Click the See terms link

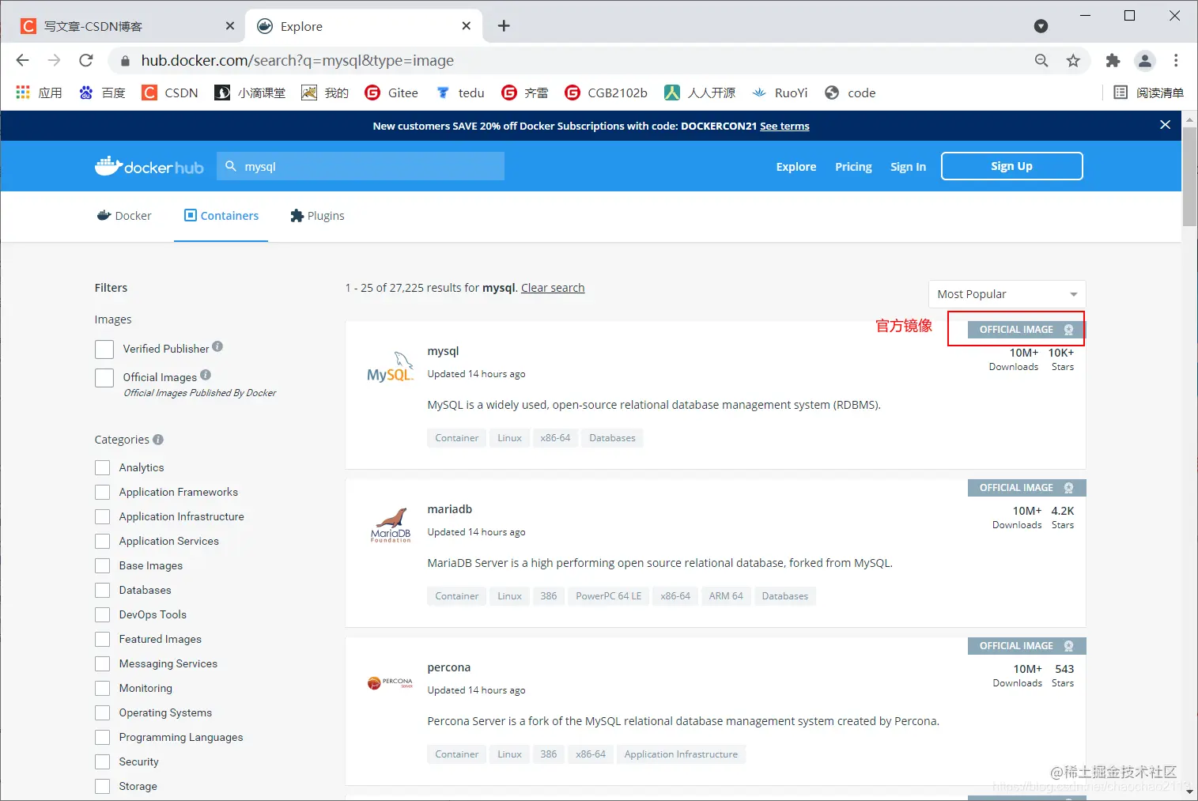coord(784,126)
